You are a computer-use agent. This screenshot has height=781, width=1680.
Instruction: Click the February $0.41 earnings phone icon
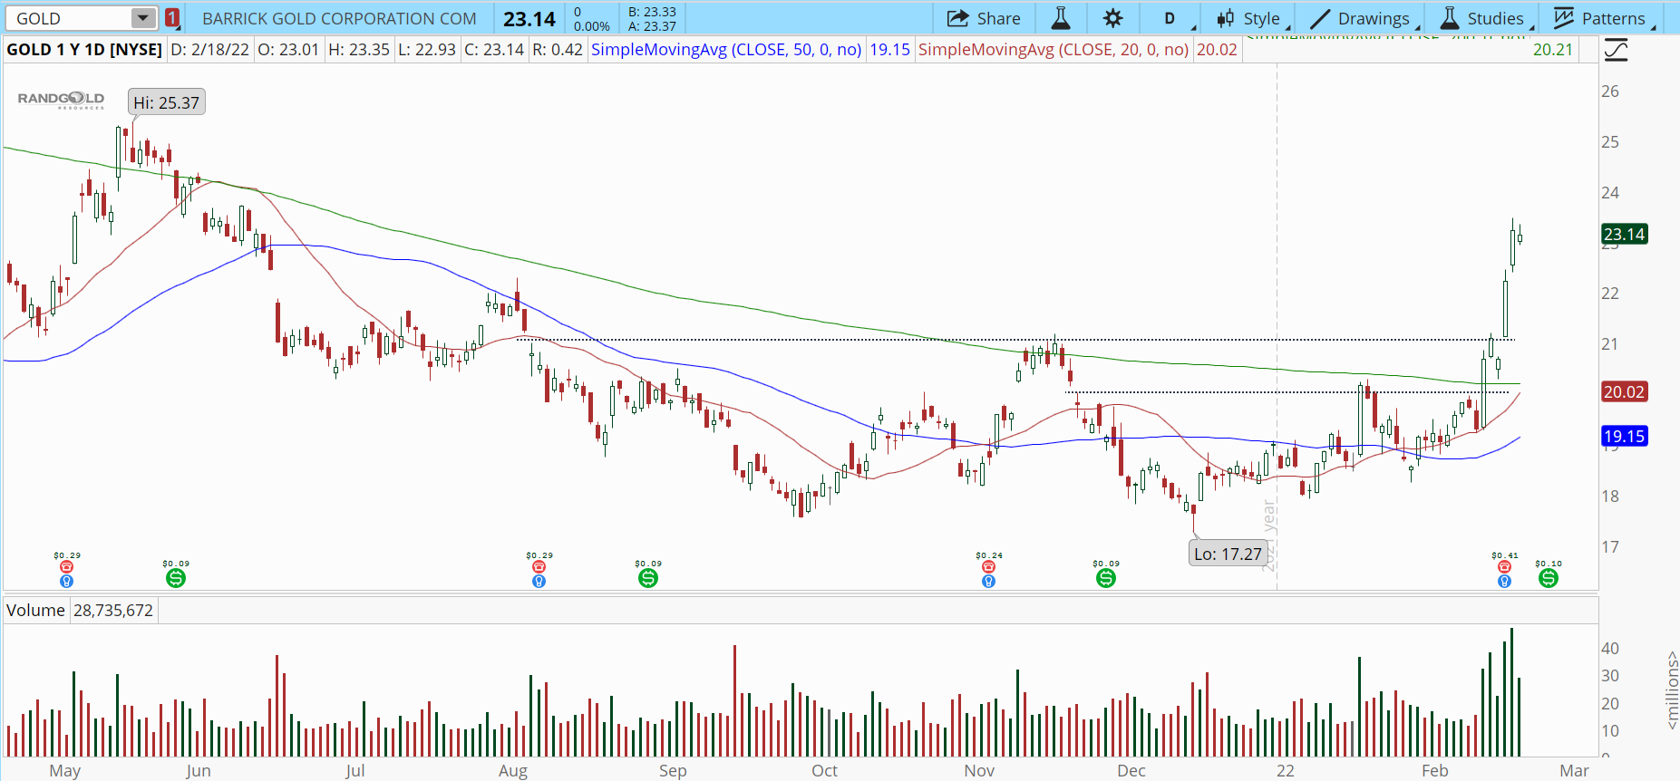(x=1504, y=567)
